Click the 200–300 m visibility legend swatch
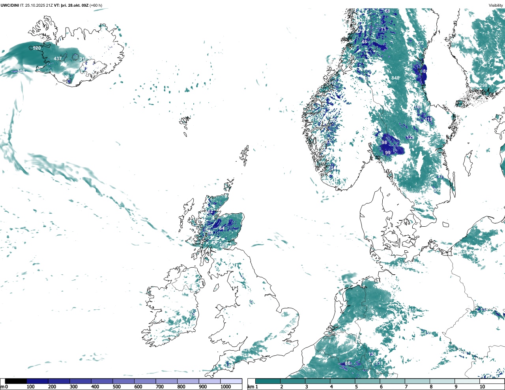505x390 pixels. point(59,381)
